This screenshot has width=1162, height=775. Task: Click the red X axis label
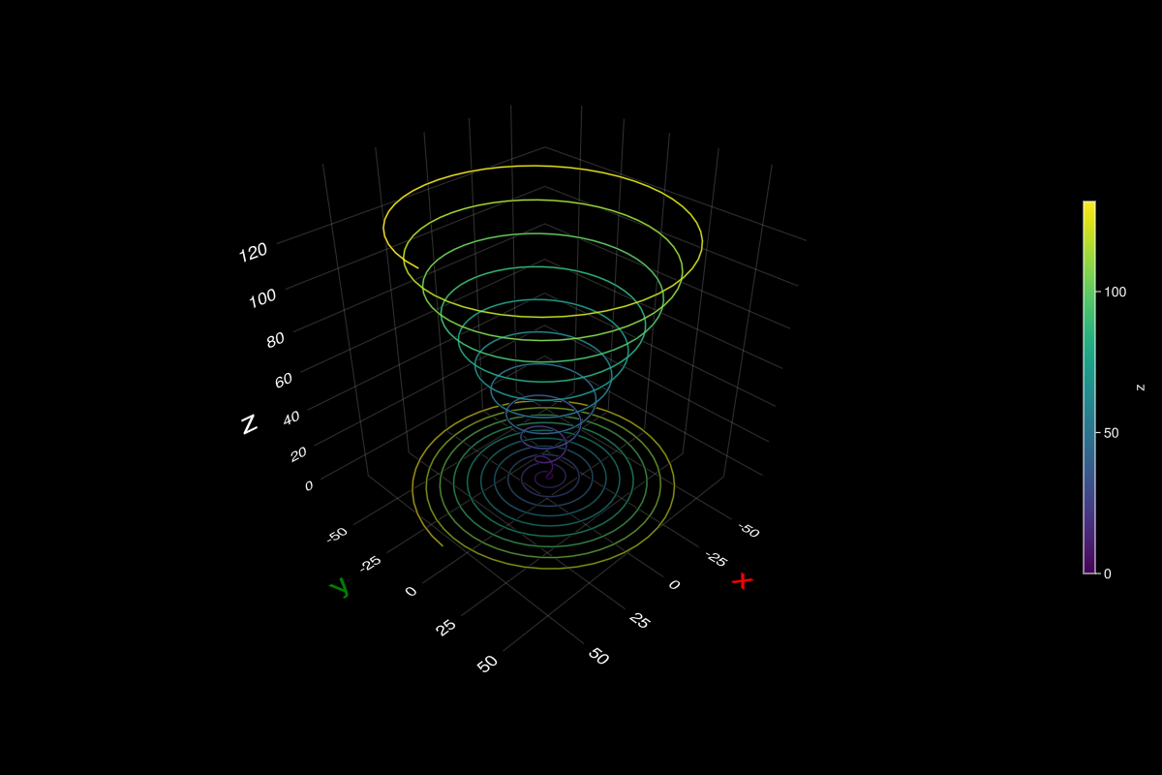tap(742, 580)
